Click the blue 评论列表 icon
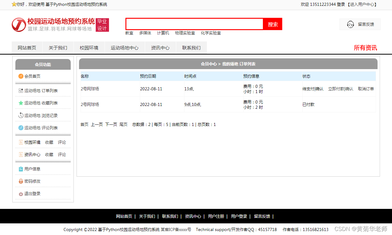This screenshot has height=235, width=392. point(21,128)
